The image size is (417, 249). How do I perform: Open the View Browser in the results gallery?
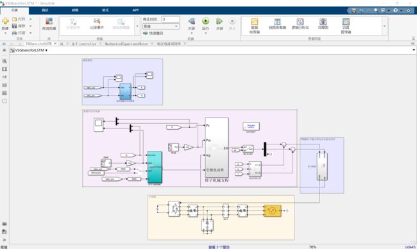(x=277, y=24)
